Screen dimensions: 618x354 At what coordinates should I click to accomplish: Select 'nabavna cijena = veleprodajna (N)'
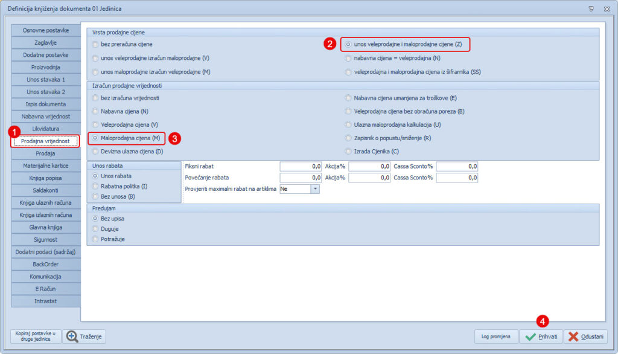(x=348, y=58)
